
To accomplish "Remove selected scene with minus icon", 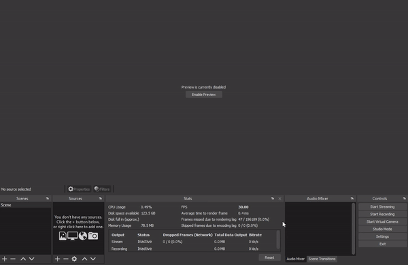I will [13, 259].
